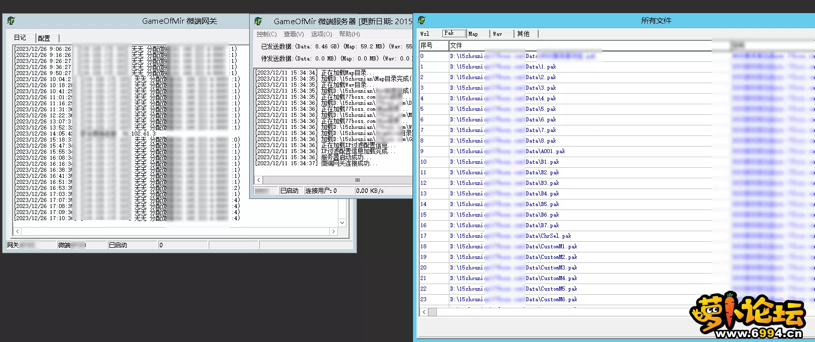Open the 选项(O) menu

point(321,34)
